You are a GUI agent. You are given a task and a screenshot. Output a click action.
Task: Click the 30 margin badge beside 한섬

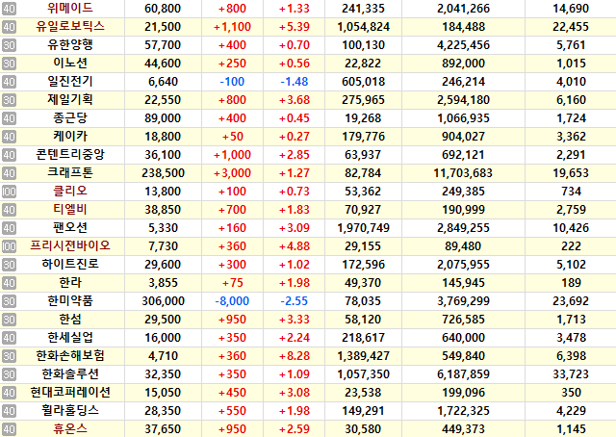coord(9,320)
